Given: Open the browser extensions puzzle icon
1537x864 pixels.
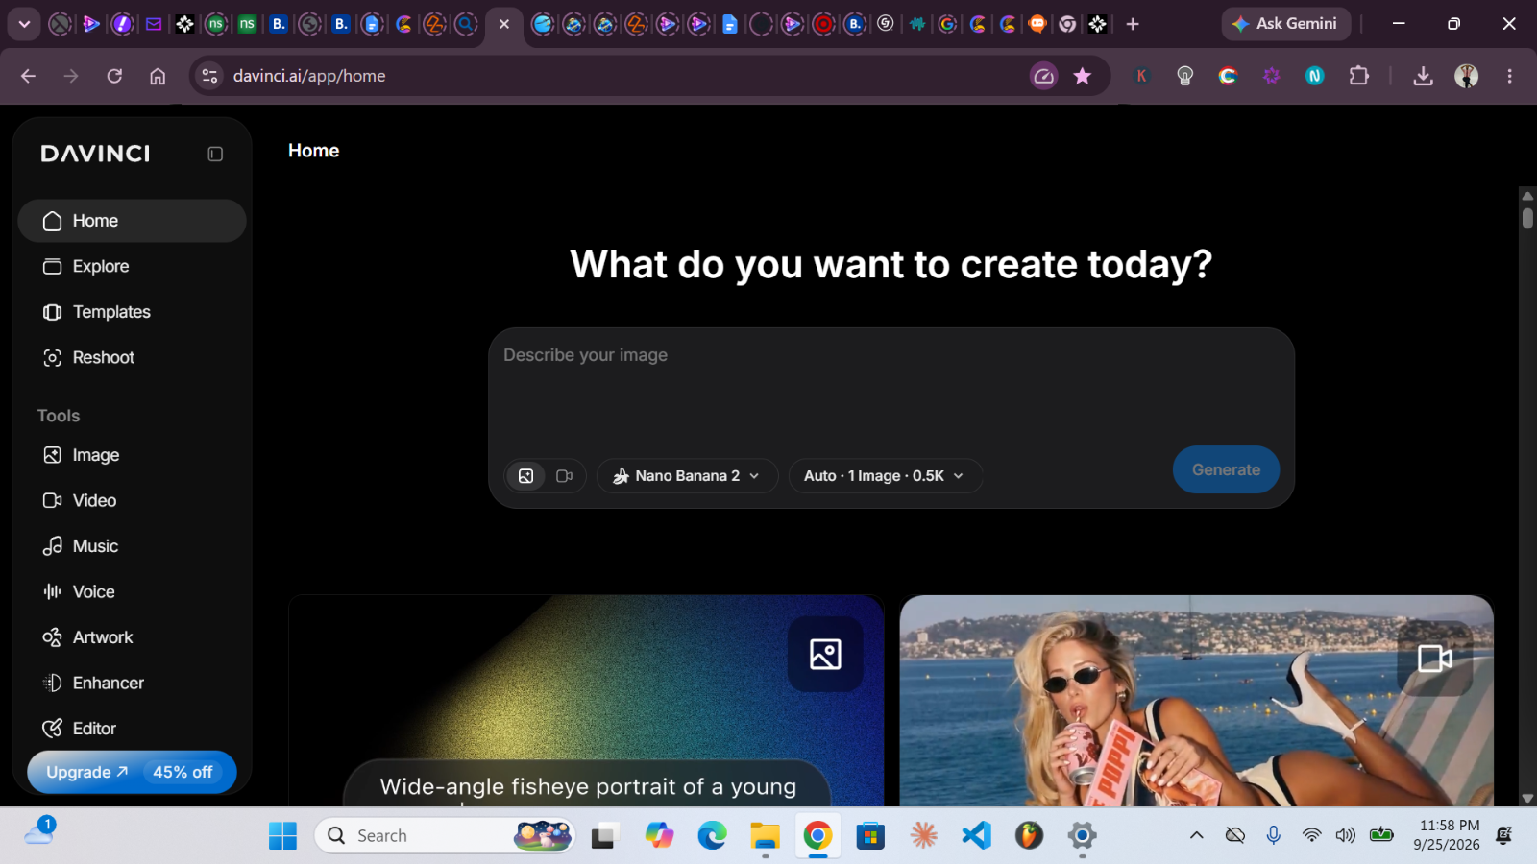Looking at the screenshot, I should [x=1358, y=76].
